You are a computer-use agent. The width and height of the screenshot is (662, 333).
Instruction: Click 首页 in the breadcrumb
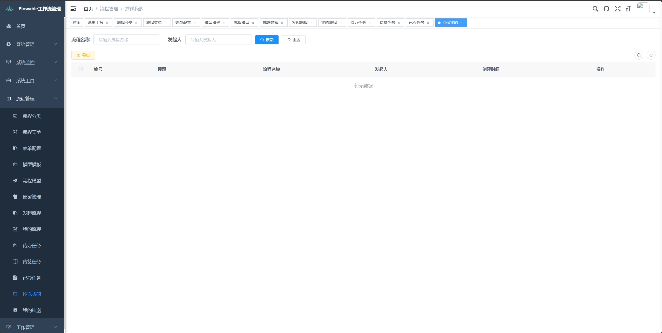[x=88, y=9]
